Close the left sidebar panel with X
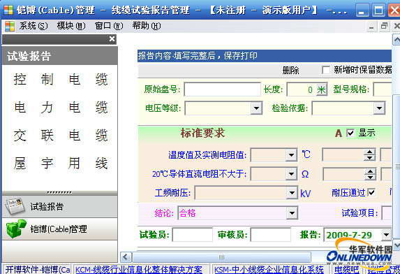The image size is (400, 274). click(112, 39)
